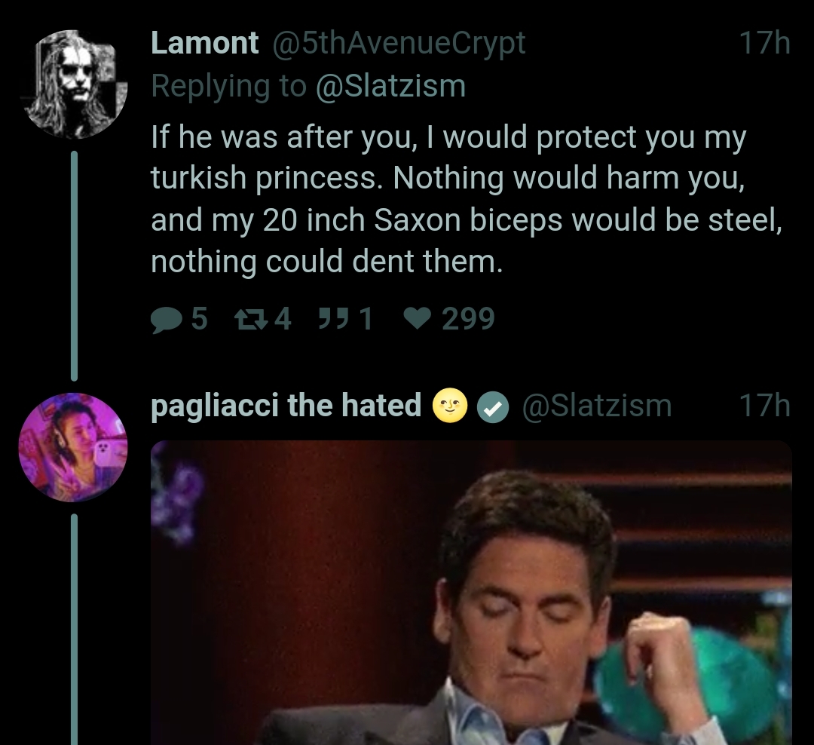View the 4 retweets count
814x745 pixels.
pyautogui.click(x=283, y=318)
